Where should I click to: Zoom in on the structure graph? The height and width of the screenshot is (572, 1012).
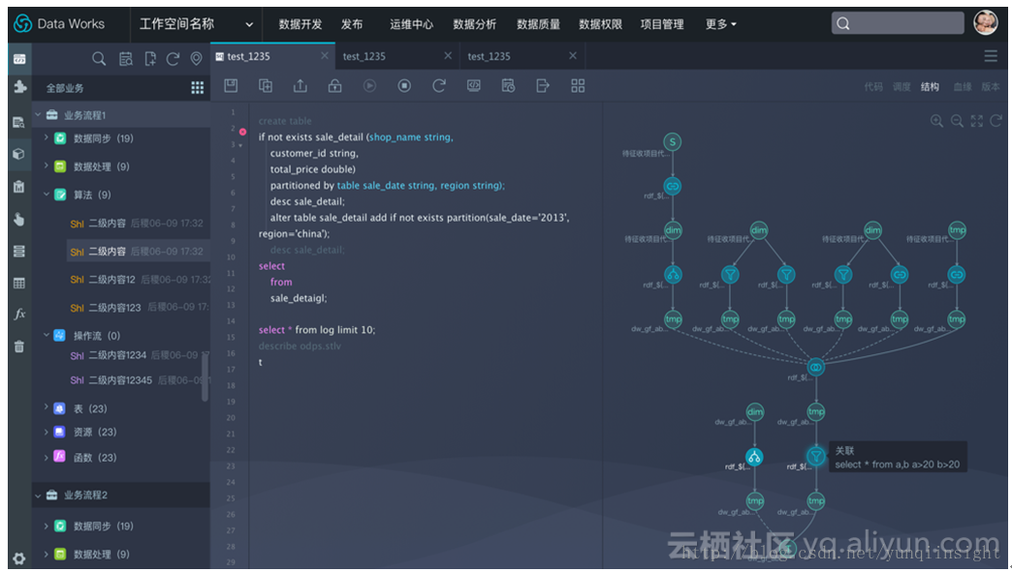coord(936,121)
